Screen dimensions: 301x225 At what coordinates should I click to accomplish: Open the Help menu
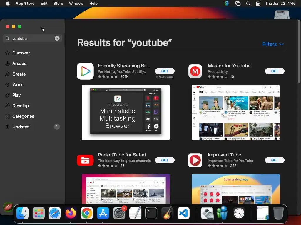93,4
